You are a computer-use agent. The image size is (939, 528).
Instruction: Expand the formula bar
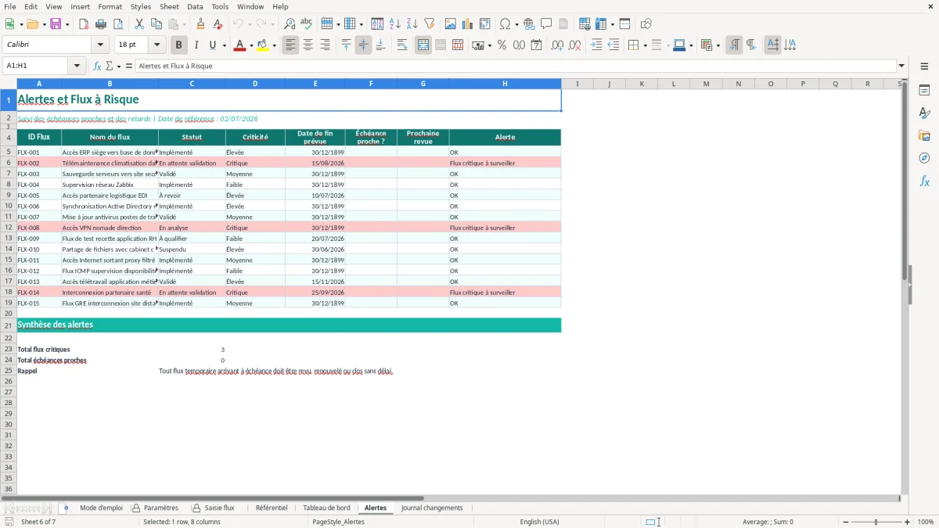901,66
